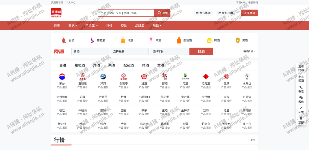Select the 啤酒 mug category icon
The image size is (309, 150).
(210, 40)
